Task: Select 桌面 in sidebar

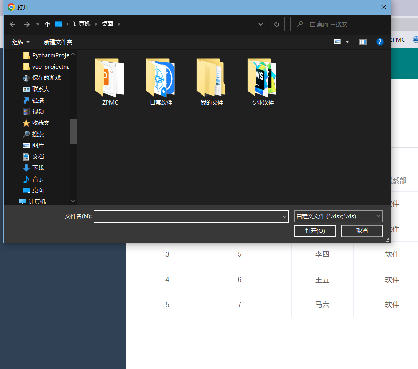Action: tap(33, 191)
